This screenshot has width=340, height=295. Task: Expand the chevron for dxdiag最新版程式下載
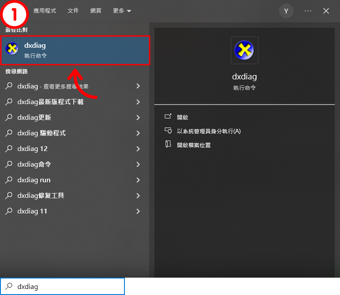138,102
